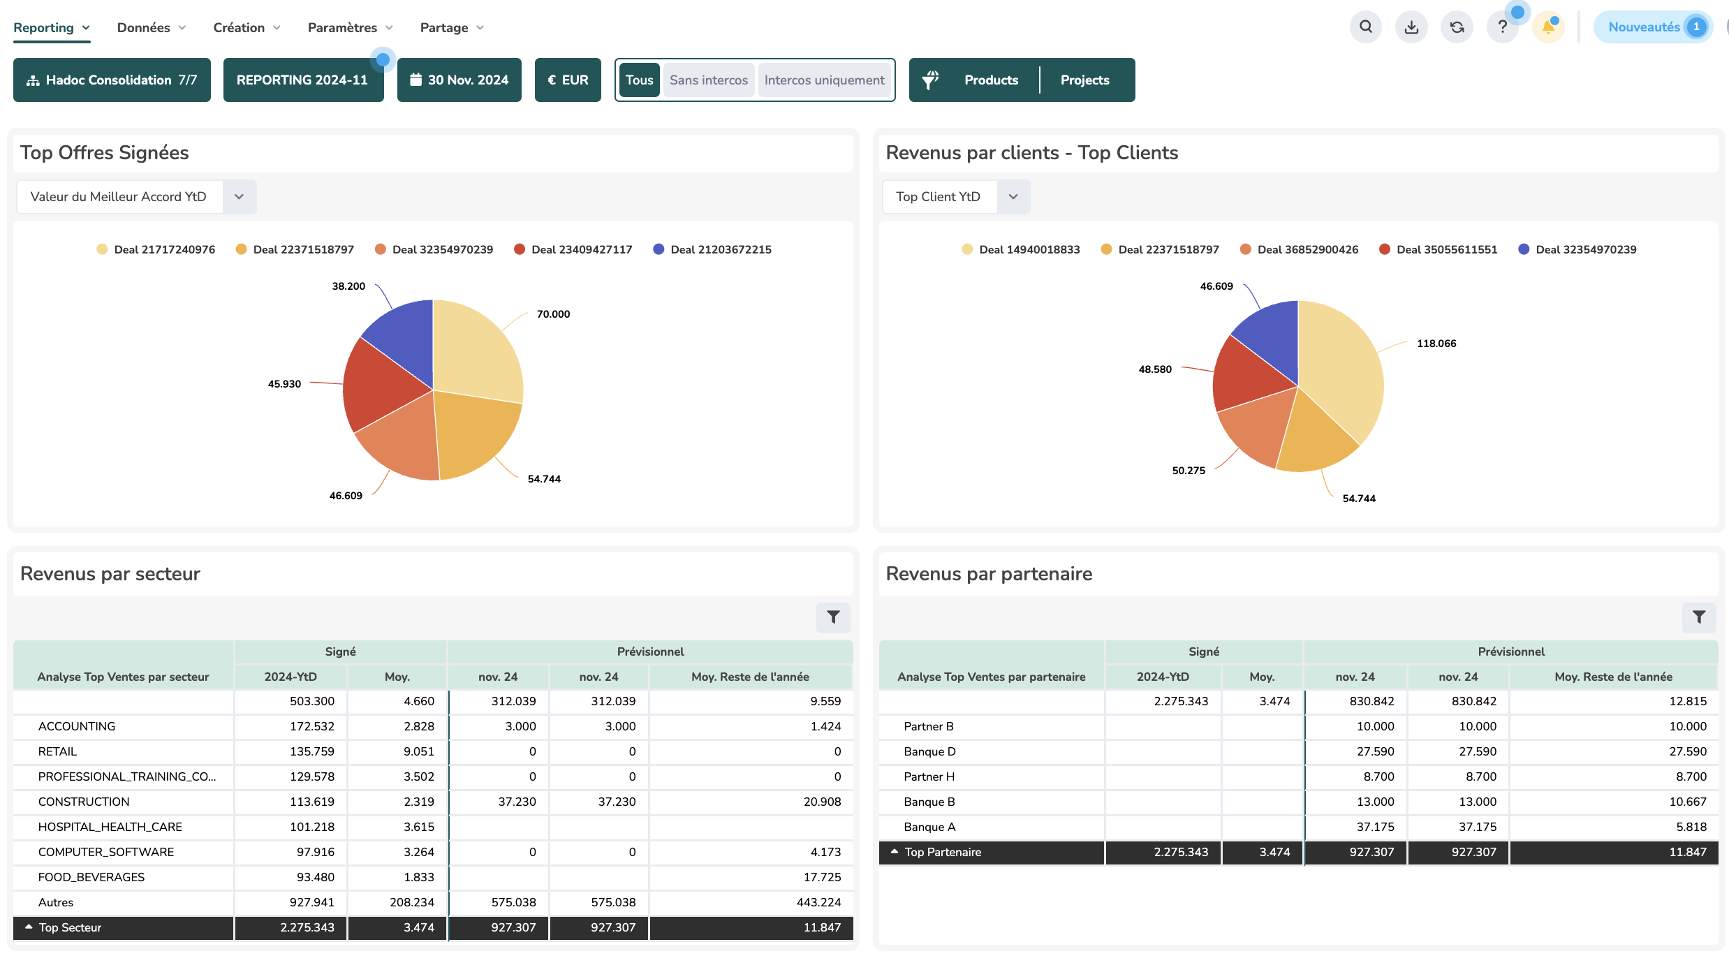
Task: Open the help question mark icon
Action: pos(1502,27)
